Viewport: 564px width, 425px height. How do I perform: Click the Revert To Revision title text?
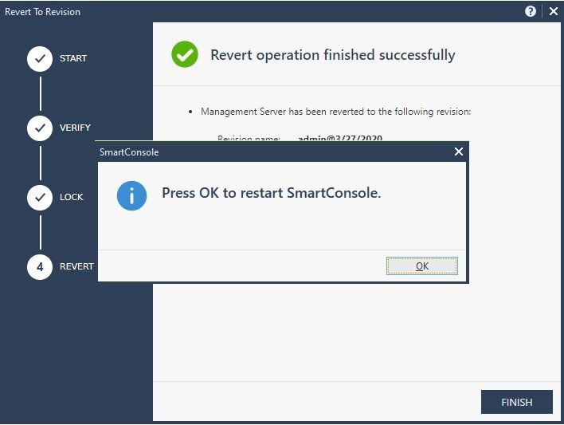pyautogui.click(x=42, y=12)
